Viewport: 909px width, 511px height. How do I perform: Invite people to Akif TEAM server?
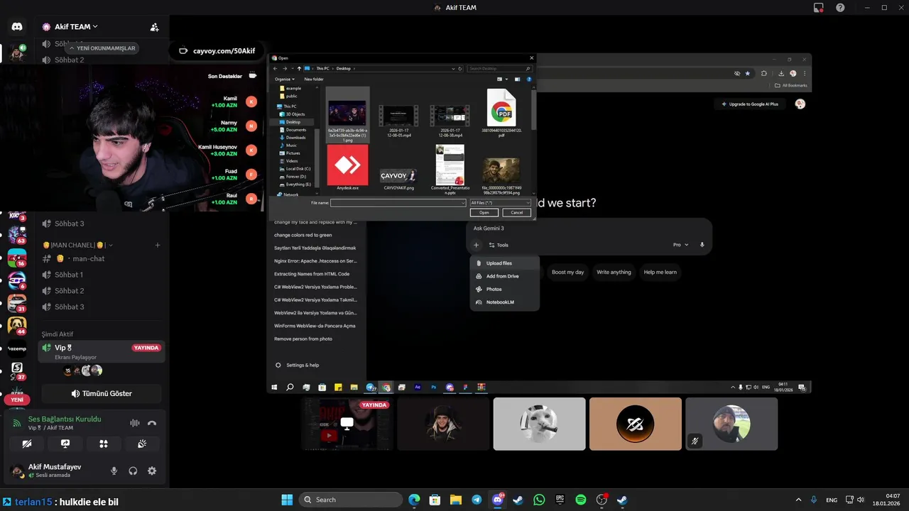point(154,27)
